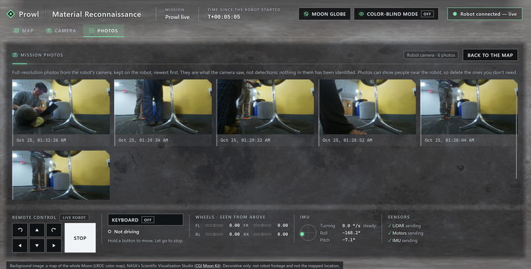531x269 pixels.
Task: Click Back to the Map button
Action: (490, 55)
